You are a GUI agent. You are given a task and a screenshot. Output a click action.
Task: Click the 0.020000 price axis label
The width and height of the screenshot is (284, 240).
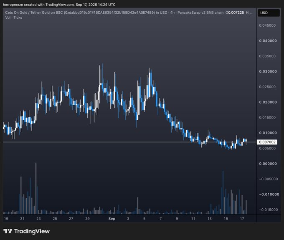point(268,102)
